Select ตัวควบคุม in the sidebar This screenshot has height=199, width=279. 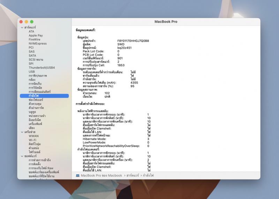35,104
